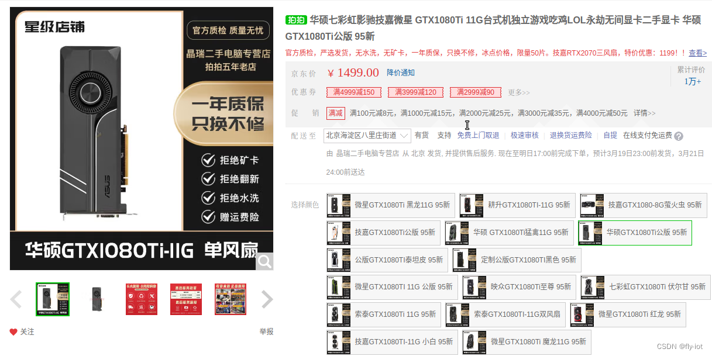The image size is (712, 356).
Task: Select second thumbnail of card side view
Action: (x=97, y=299)
